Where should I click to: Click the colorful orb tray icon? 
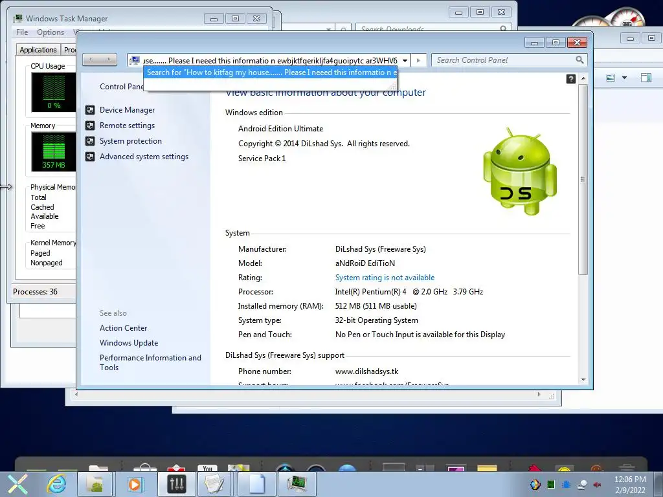[535, 485]
